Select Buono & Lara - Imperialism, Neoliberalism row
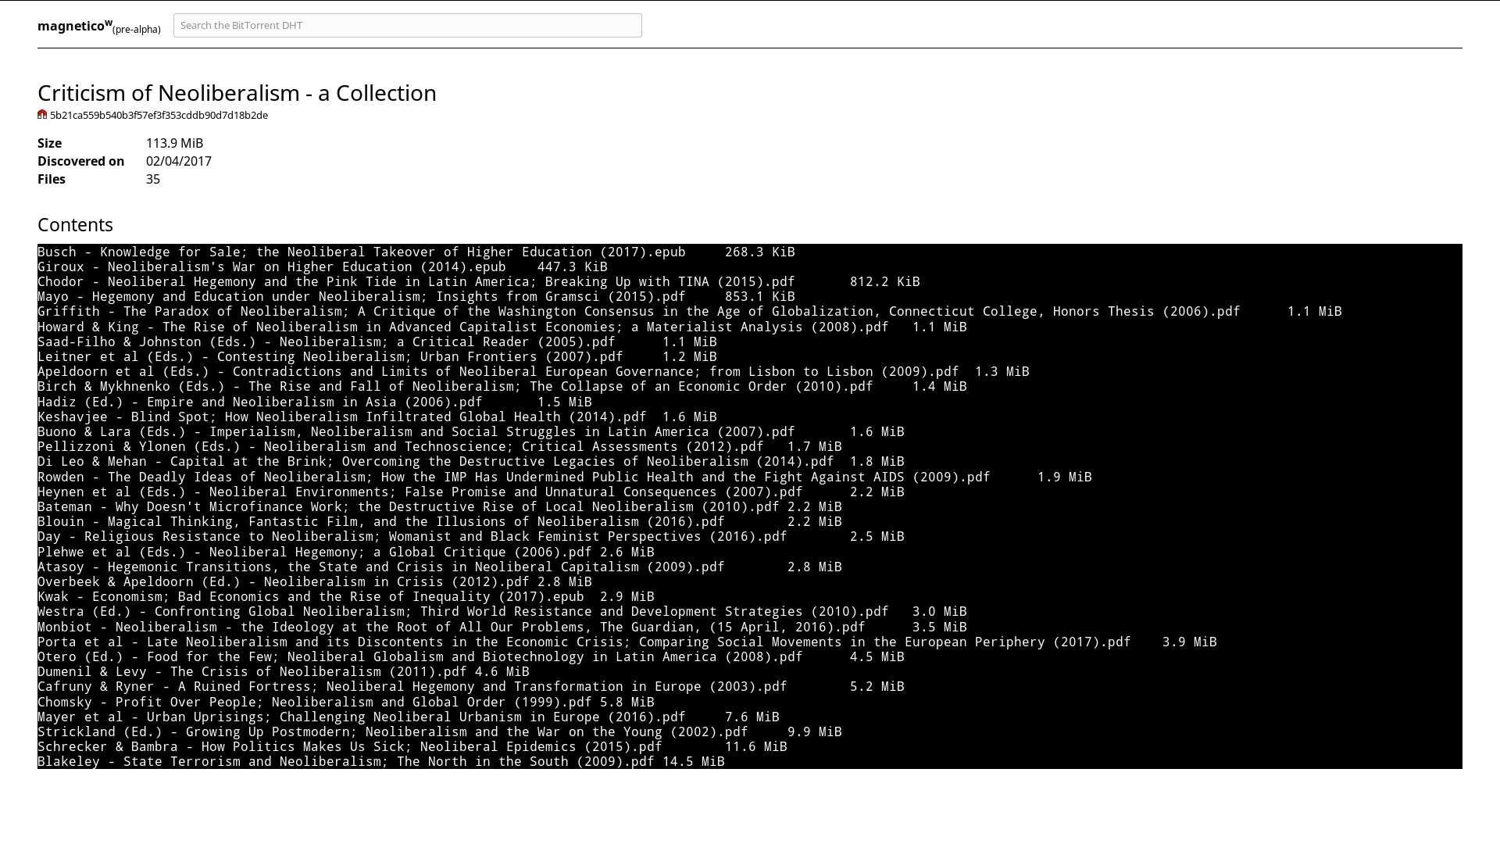 (471, 431)
